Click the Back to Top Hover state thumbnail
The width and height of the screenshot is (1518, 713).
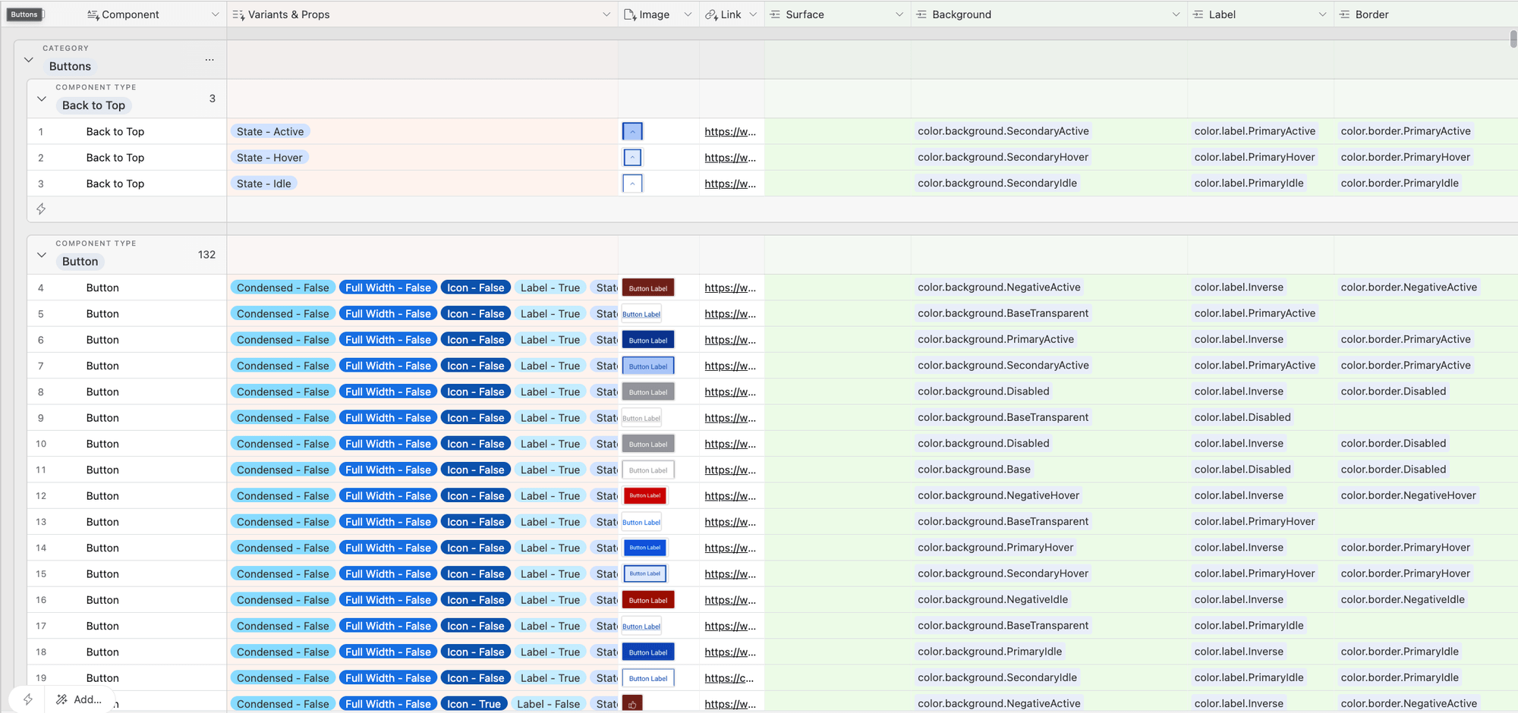click(632, 157)
